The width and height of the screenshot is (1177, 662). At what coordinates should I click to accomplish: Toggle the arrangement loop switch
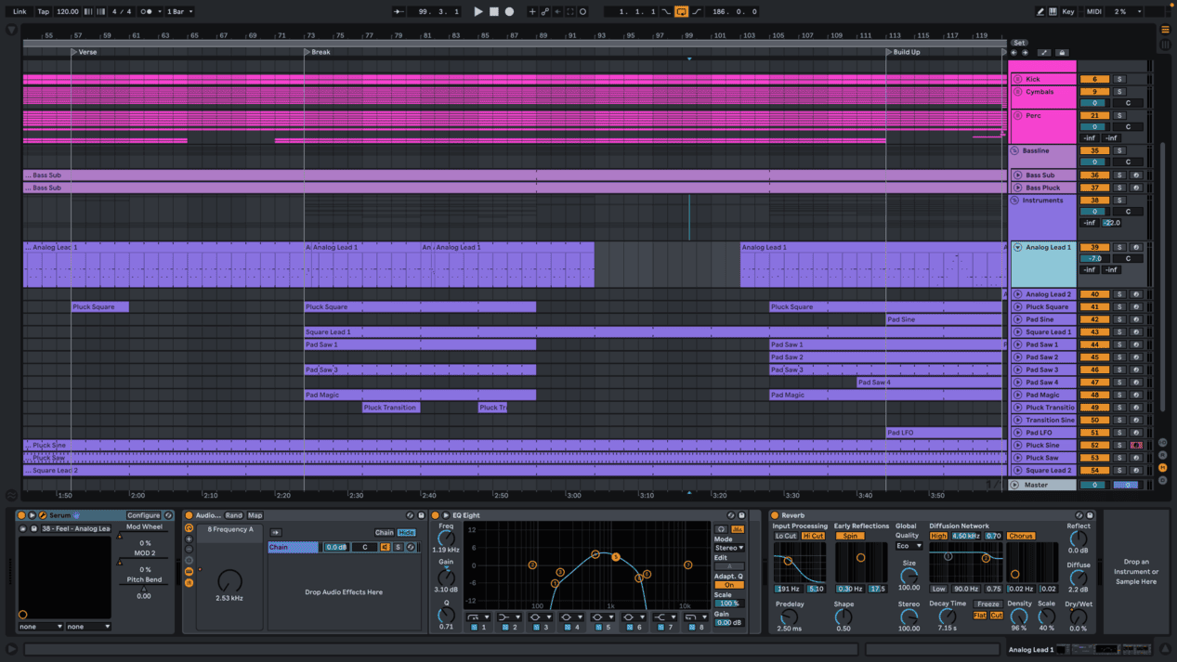(x=681, y=11)
